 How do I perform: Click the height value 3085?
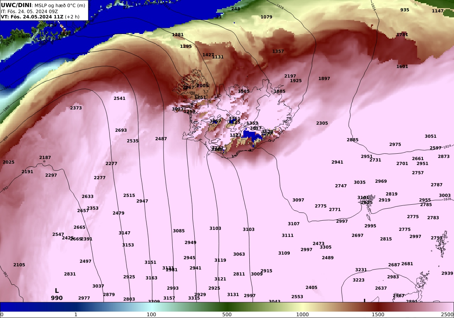[x=179, y=231]
